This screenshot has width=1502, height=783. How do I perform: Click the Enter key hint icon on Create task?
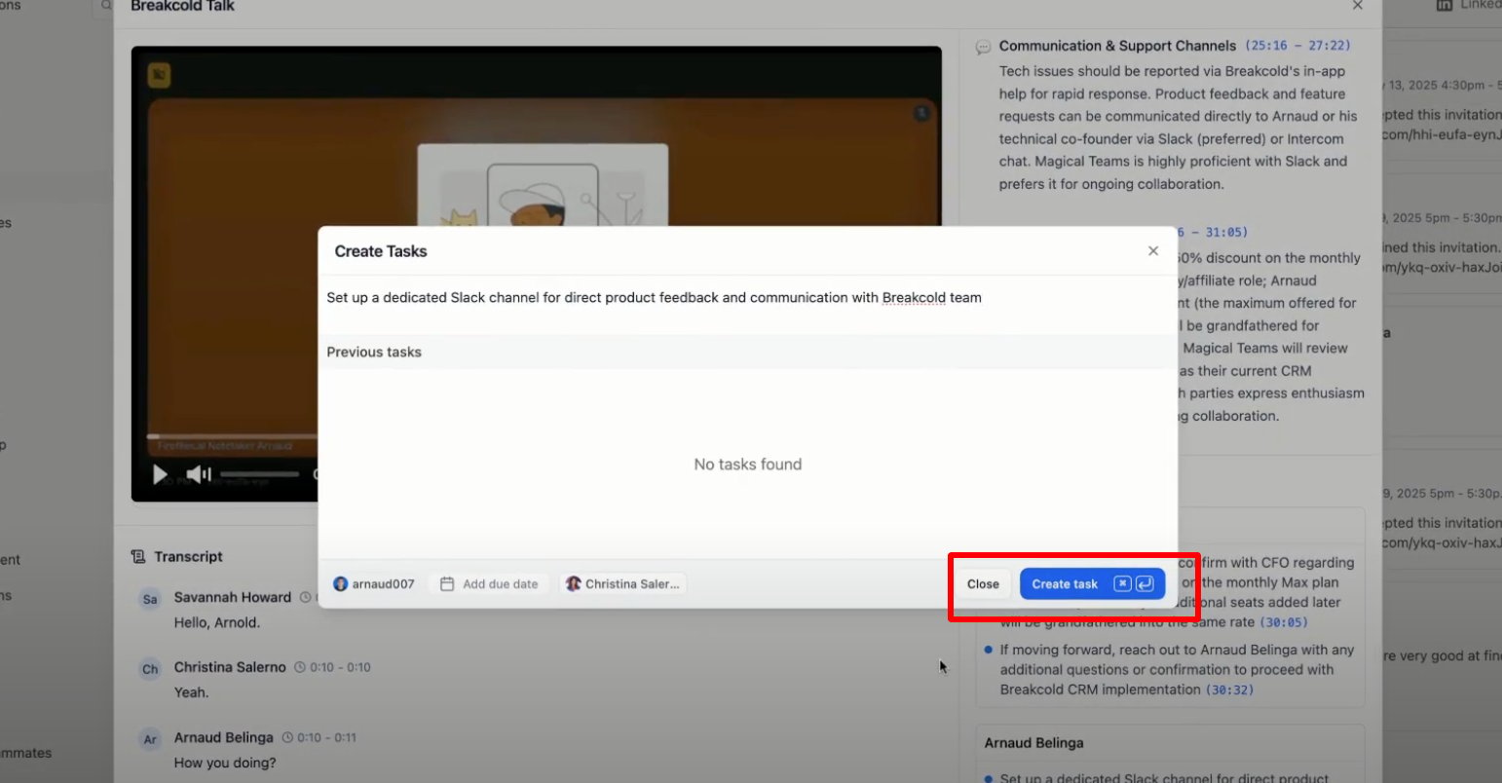click(1145, 583)
